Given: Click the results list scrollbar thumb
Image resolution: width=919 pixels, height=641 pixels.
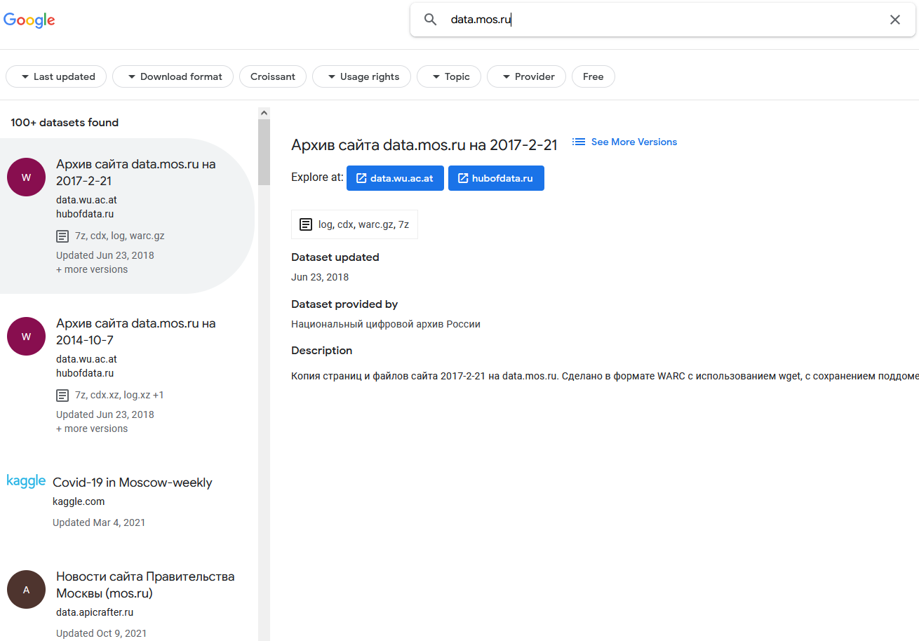Looking at the screenshot, I should tap(264, 152).
